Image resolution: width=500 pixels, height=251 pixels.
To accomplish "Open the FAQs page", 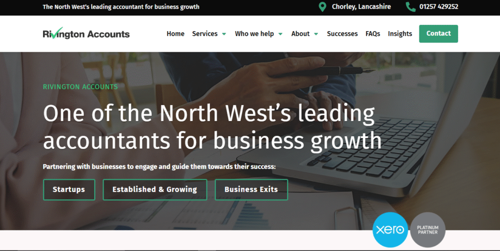I will (373, 34).
